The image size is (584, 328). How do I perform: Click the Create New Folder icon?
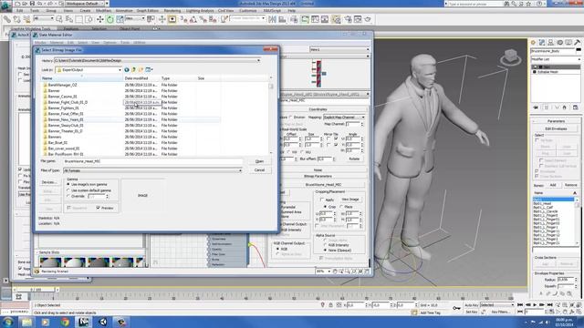point(141,69)
